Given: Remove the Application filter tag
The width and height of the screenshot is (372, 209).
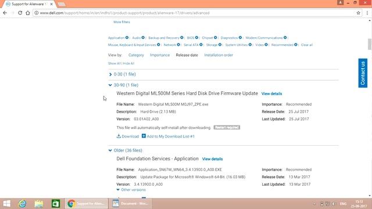Looking at the screenshot, I should 127,38.
